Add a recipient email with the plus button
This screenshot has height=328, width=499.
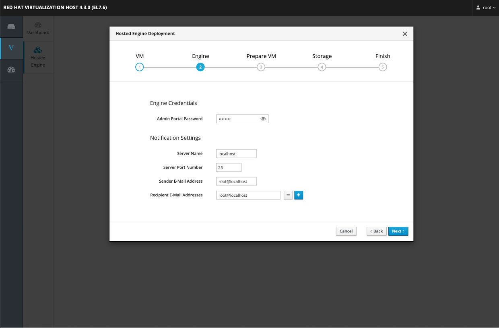click(x=299, y=195)
